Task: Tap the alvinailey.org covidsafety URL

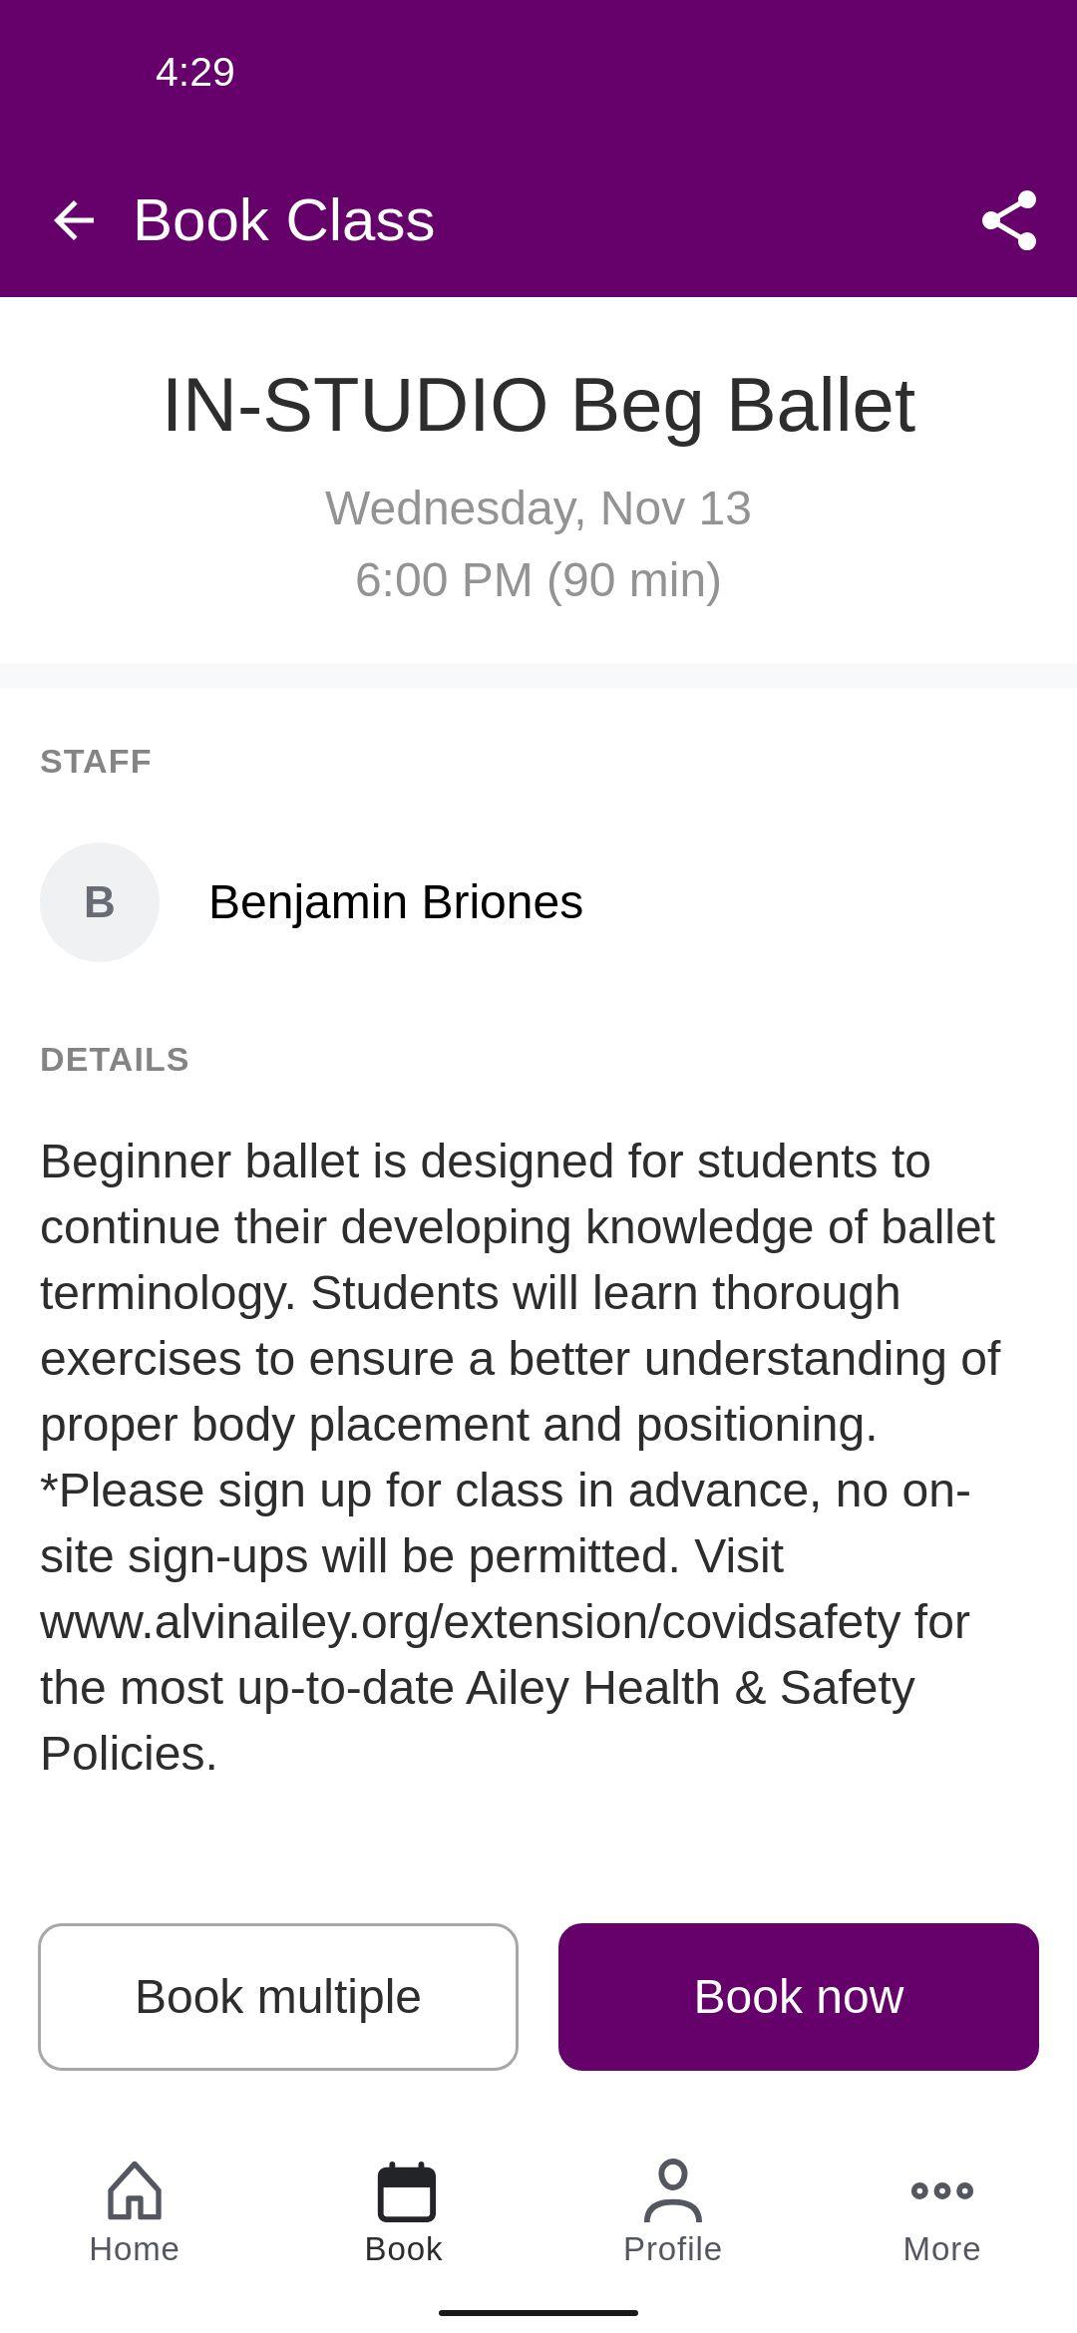Action: tap(470, 1621)
